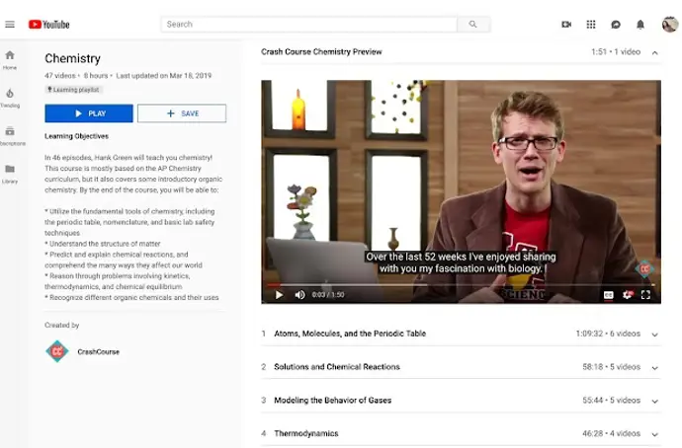682x448 pixels.
Task: Open the player settings gear
Action: (x=628, y=295)
